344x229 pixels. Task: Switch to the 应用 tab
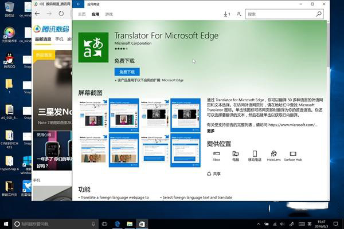click(95, 14)
